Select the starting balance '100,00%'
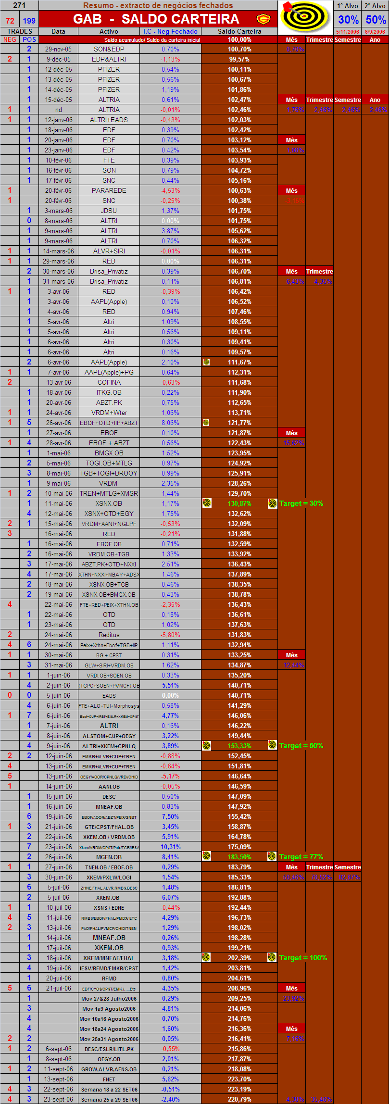The height and width of the screenshot is (1104, 389). point(239,39)
